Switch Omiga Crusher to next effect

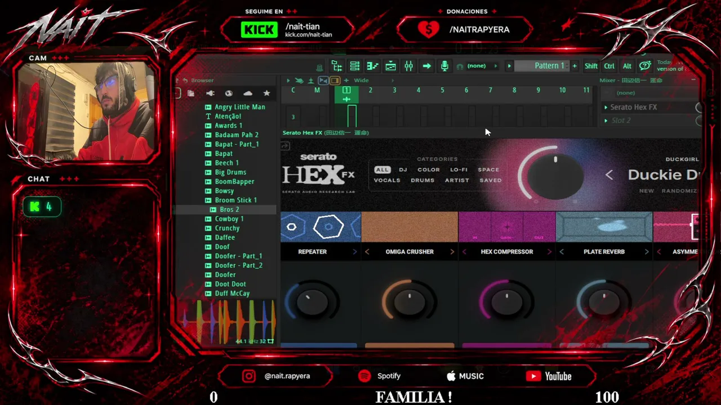coord(452,252)
